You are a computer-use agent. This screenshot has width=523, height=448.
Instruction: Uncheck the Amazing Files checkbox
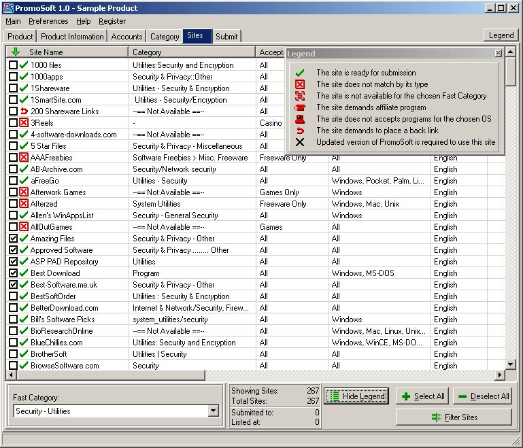[13, 239]
